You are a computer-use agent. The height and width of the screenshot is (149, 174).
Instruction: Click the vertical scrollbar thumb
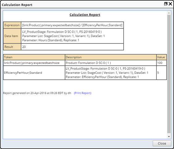pos(169,74)
